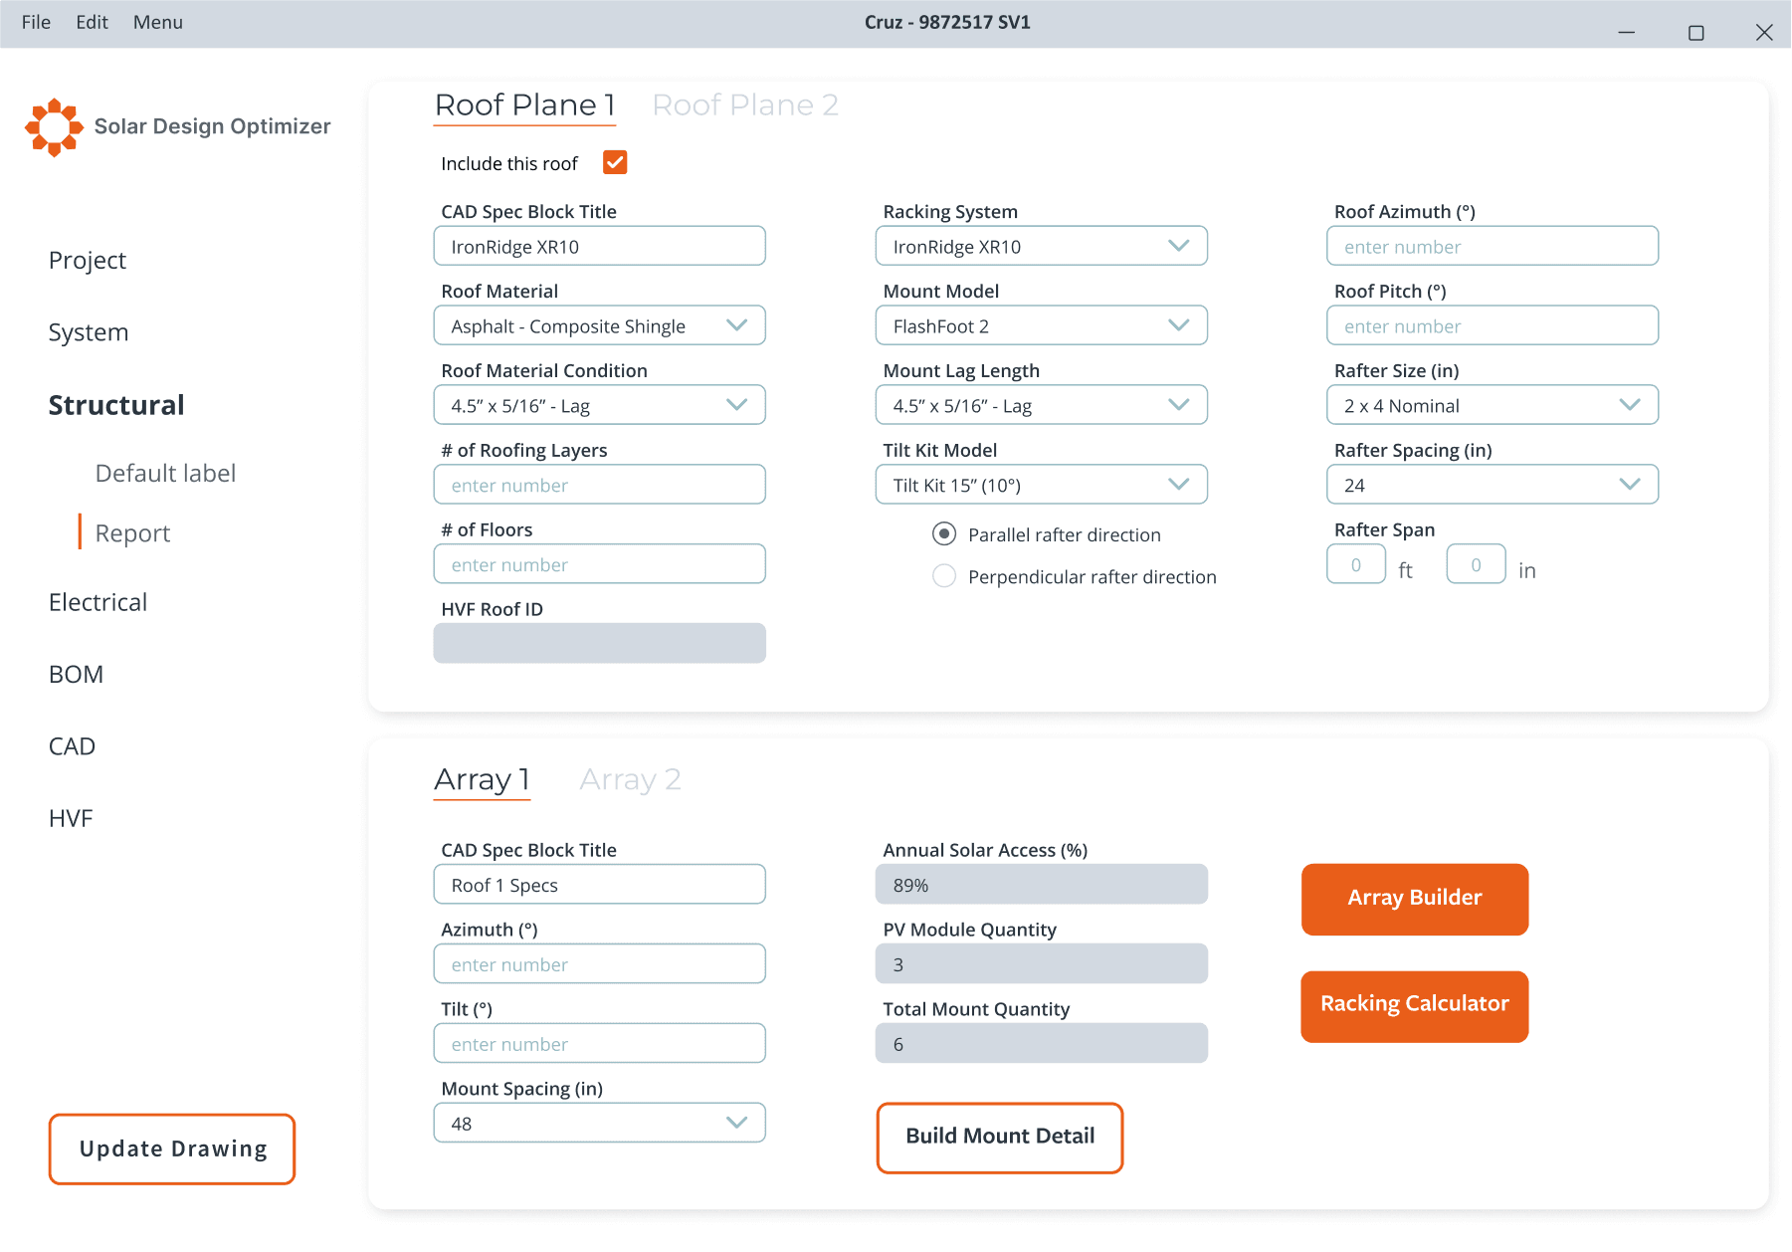Image resolution: width=1792 pixels, height=1252 pixels.
Task: Expand the Roof Material Condition dropdown
Action: (599, 405)
